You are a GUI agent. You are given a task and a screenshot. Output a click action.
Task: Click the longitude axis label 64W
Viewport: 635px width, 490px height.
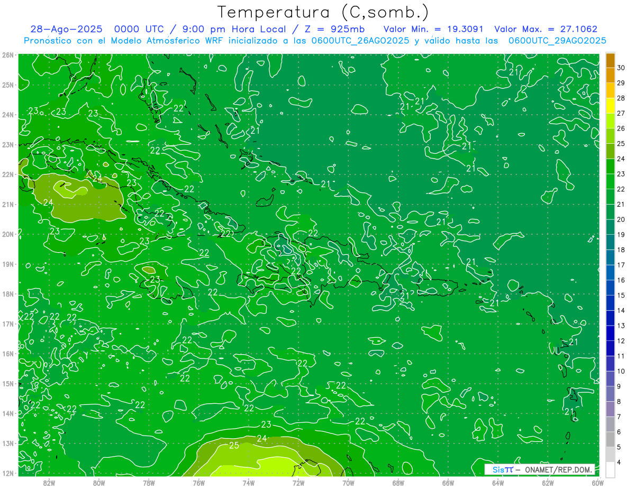coord(498,483)
